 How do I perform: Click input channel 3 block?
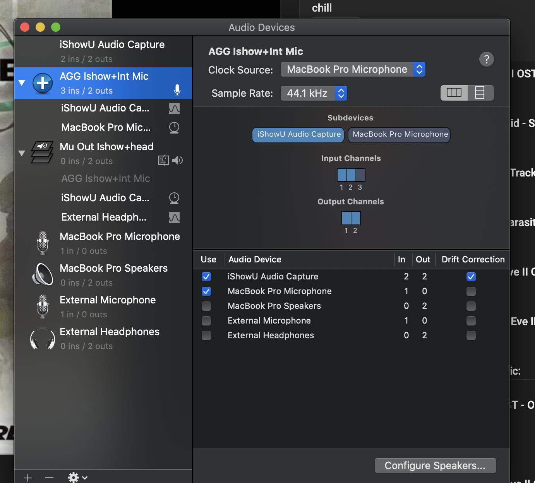pos(360,175)
